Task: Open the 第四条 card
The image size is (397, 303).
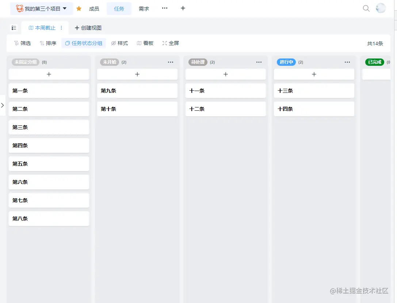Action: click(49, 145)
